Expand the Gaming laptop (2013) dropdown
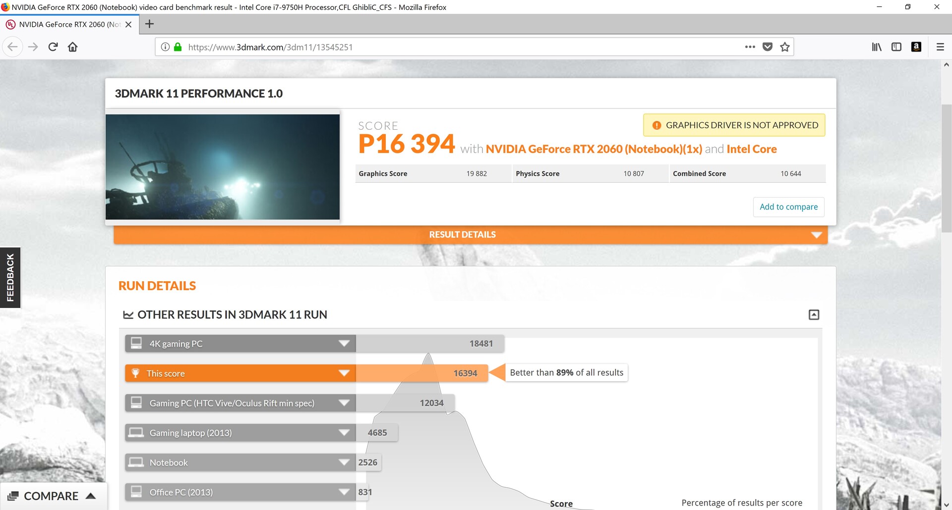Image resolution: width=952 pixels, height=510 pixels. (344, 433)
